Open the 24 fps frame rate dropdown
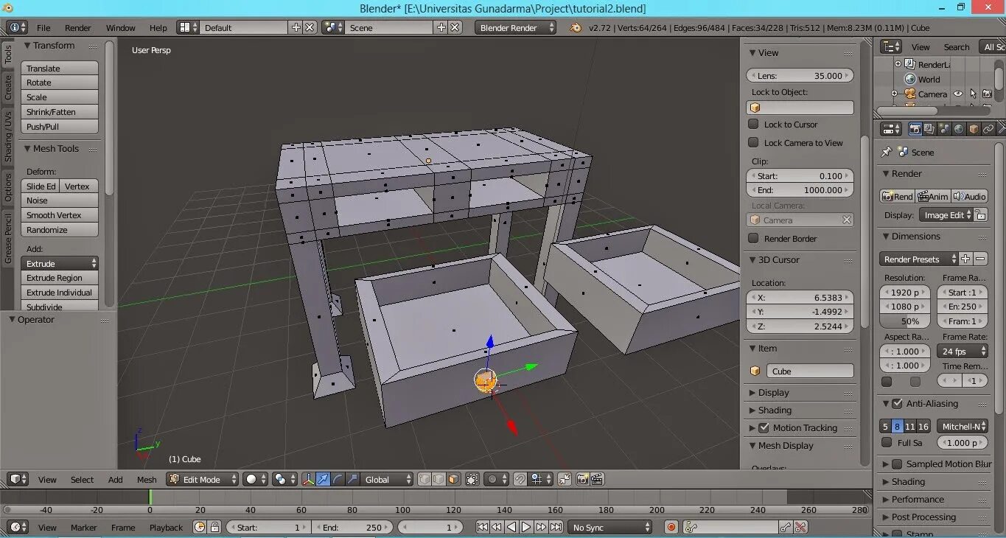The image size is (1006, 538). pos(962,351)
